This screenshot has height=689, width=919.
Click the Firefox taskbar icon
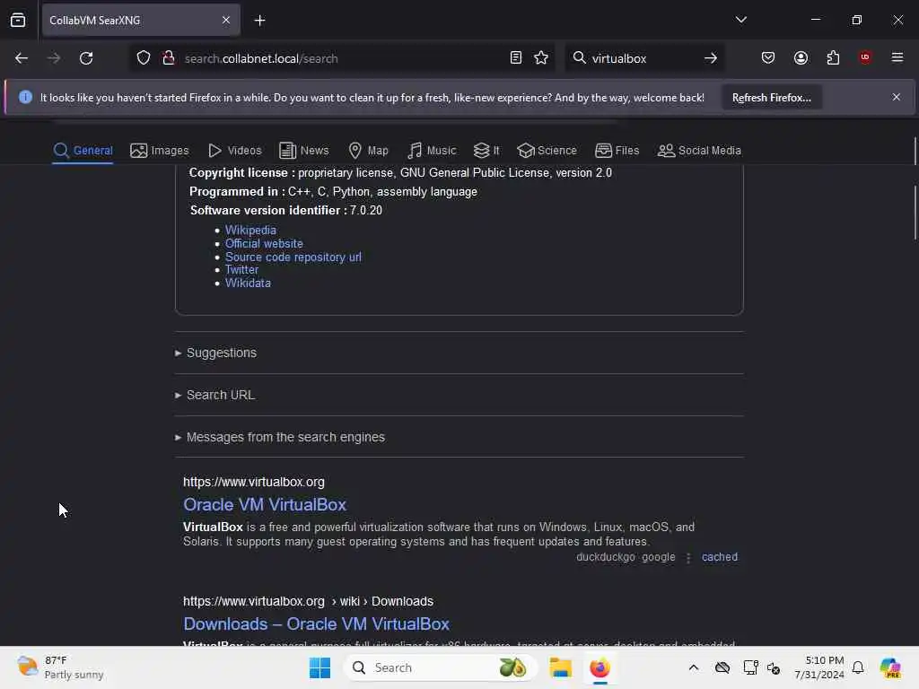pos(600,667)
